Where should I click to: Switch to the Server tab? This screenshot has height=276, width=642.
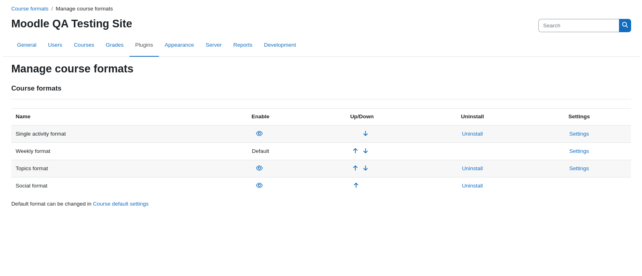tap(214, 45)
